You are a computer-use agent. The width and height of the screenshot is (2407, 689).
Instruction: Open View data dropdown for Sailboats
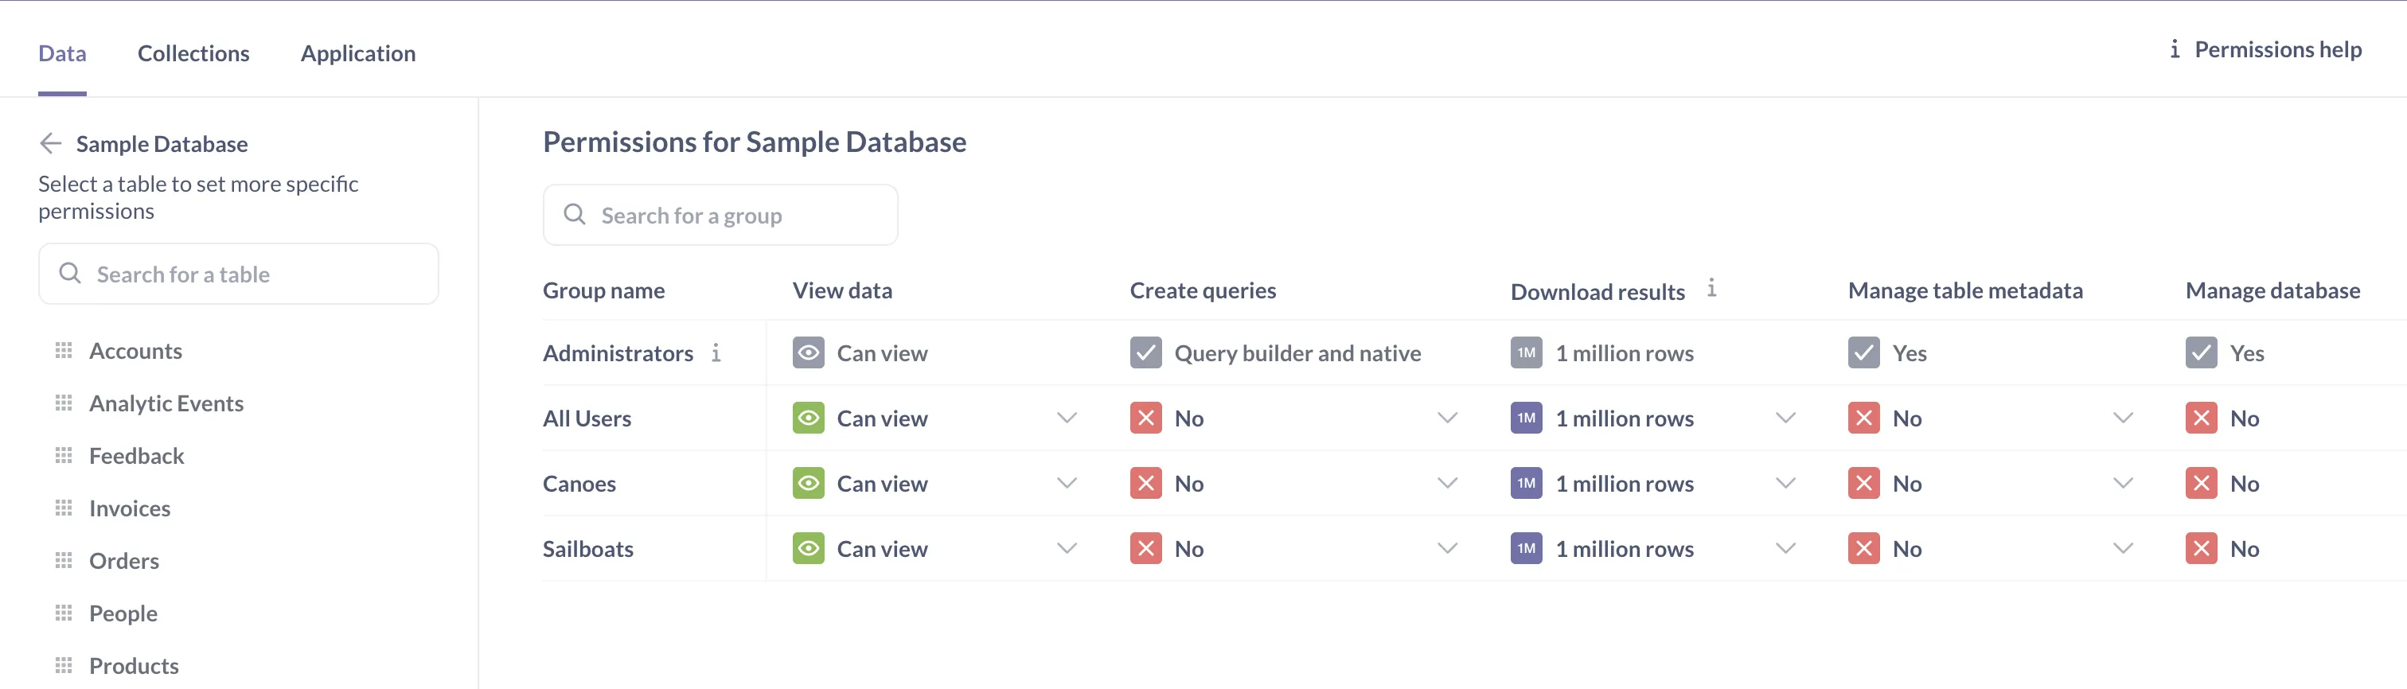point(1066,548)
